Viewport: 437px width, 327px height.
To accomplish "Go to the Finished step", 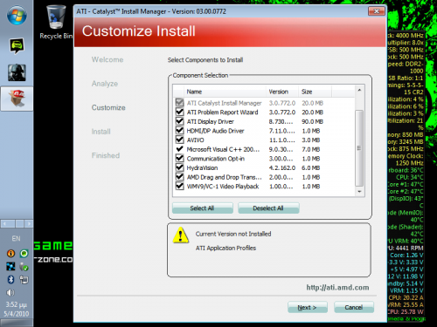I will coord(106,155).
